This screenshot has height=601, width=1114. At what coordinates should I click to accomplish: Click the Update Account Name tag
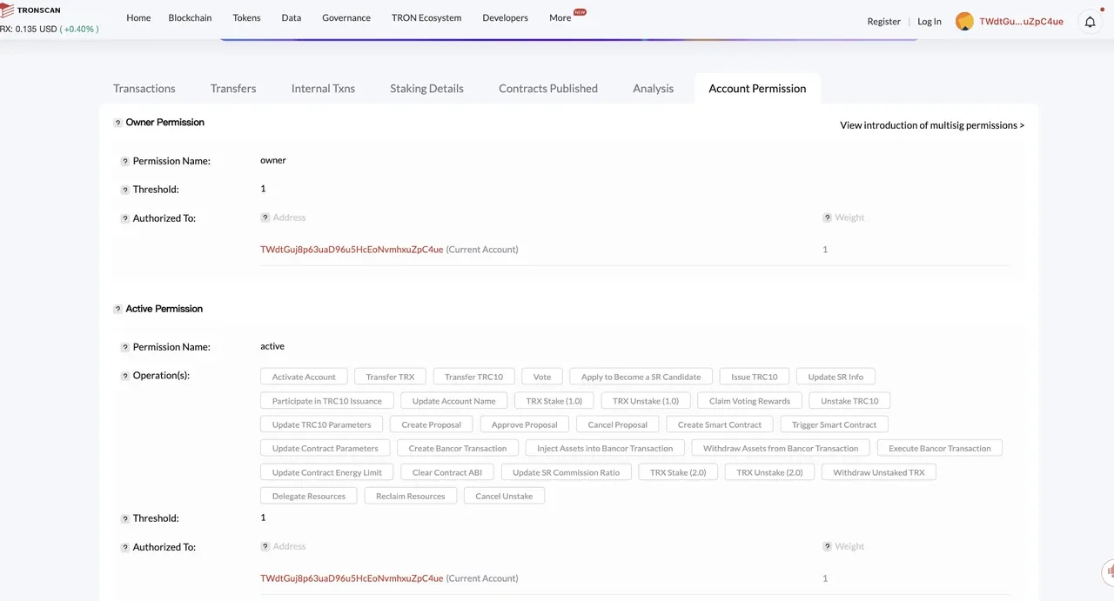454,401
